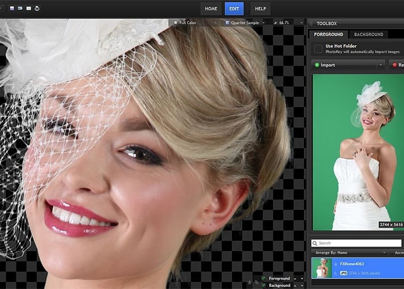Select the FXHome4063 thumbnail in list
This screenshot has width=404, height=289.
coord(321,268)
